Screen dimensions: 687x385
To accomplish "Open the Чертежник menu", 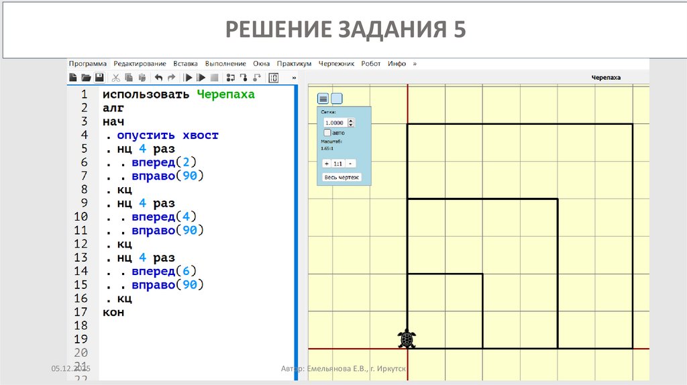I will [x=336, y=64].
